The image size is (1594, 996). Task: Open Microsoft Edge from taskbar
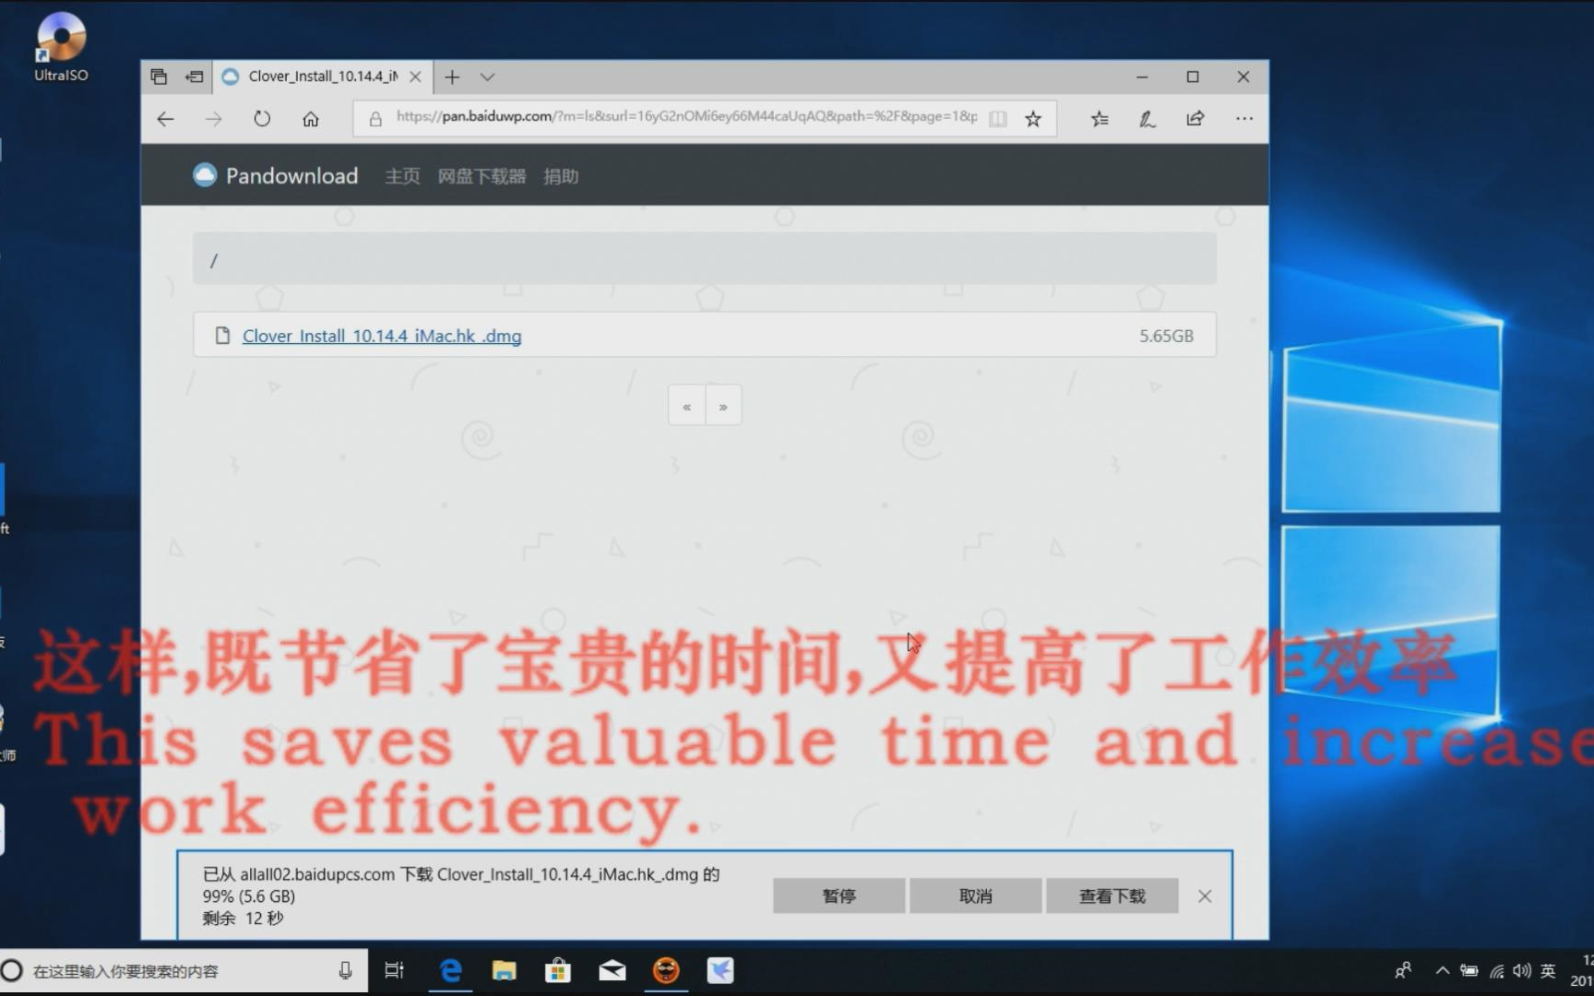coord(450,970)
